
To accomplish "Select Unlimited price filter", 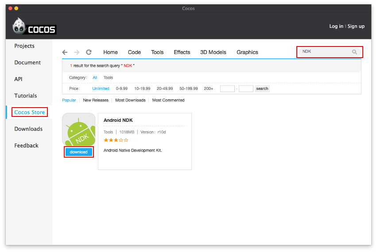I will (101, 89).
